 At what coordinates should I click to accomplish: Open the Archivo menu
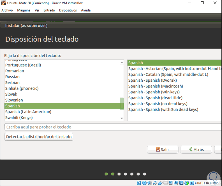7,10
